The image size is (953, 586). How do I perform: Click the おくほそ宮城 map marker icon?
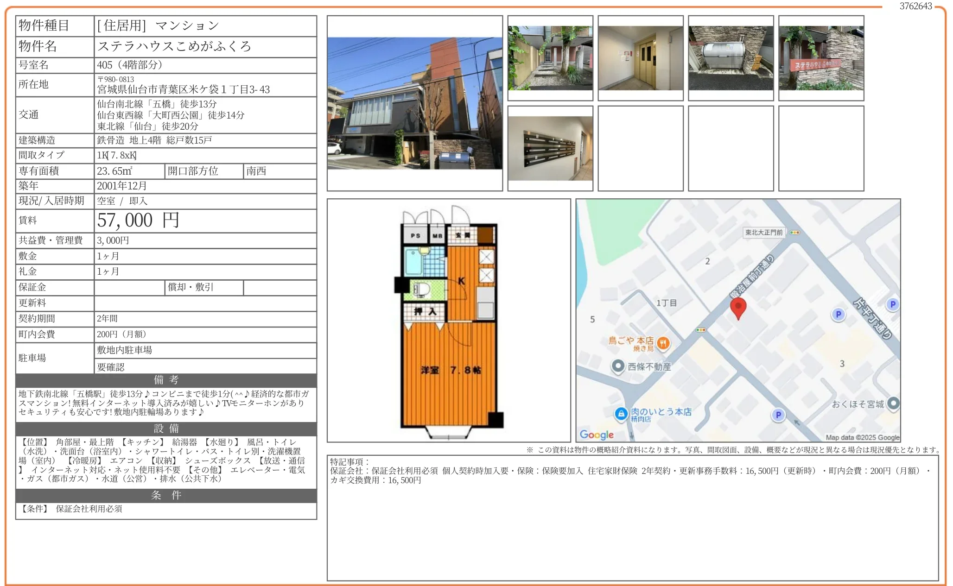click(x=893, y=403)
